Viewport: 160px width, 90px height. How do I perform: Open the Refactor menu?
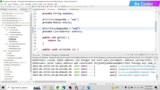(16, 4)
